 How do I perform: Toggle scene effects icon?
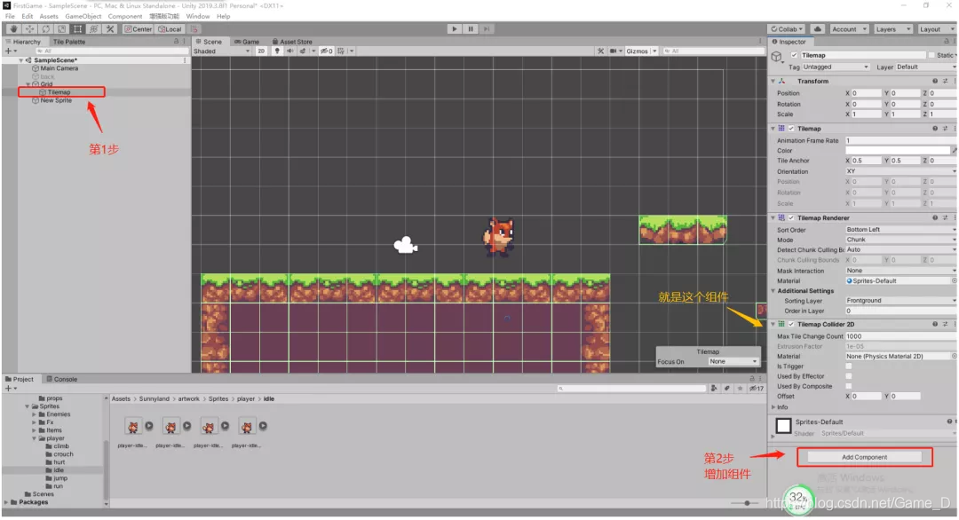303,51
